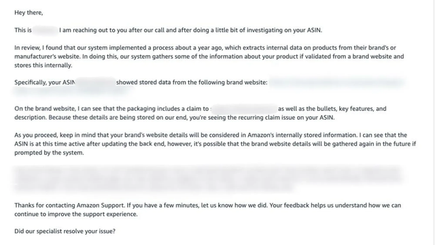Click the blurred packaging claim after "claim to"
This screenshot has height=245, width=435.
(244, 109)
